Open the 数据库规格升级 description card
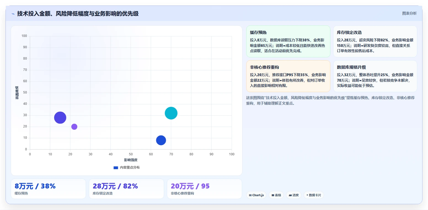 375,76
